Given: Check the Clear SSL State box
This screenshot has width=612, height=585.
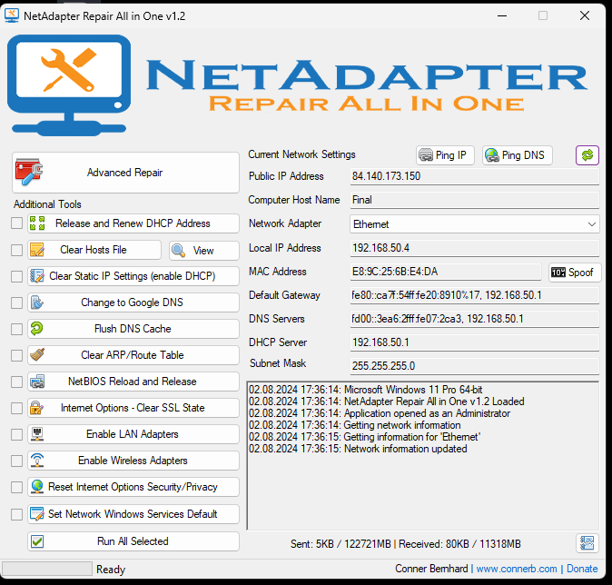Looking at the screenshot, I should [16, 408].
